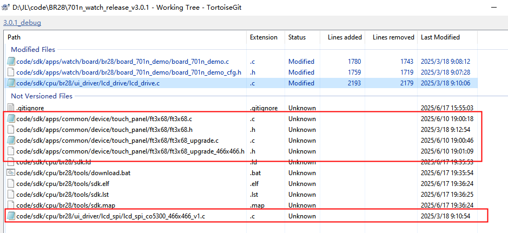This screenshot has width=508, height=233.
Task: Click the sdk.map file icon
Action: 11,205
